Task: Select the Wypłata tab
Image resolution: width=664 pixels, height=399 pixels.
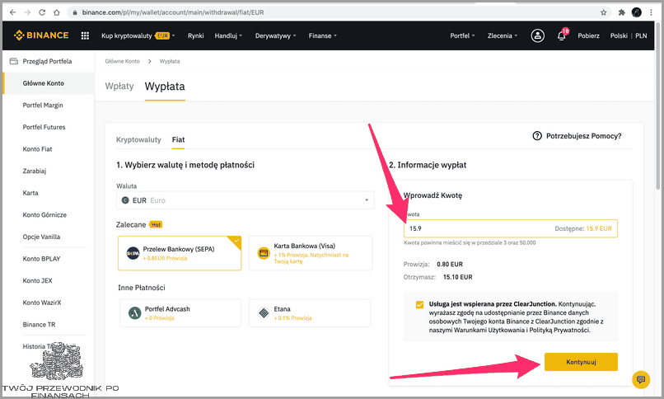Action: [x=165, y=87]
